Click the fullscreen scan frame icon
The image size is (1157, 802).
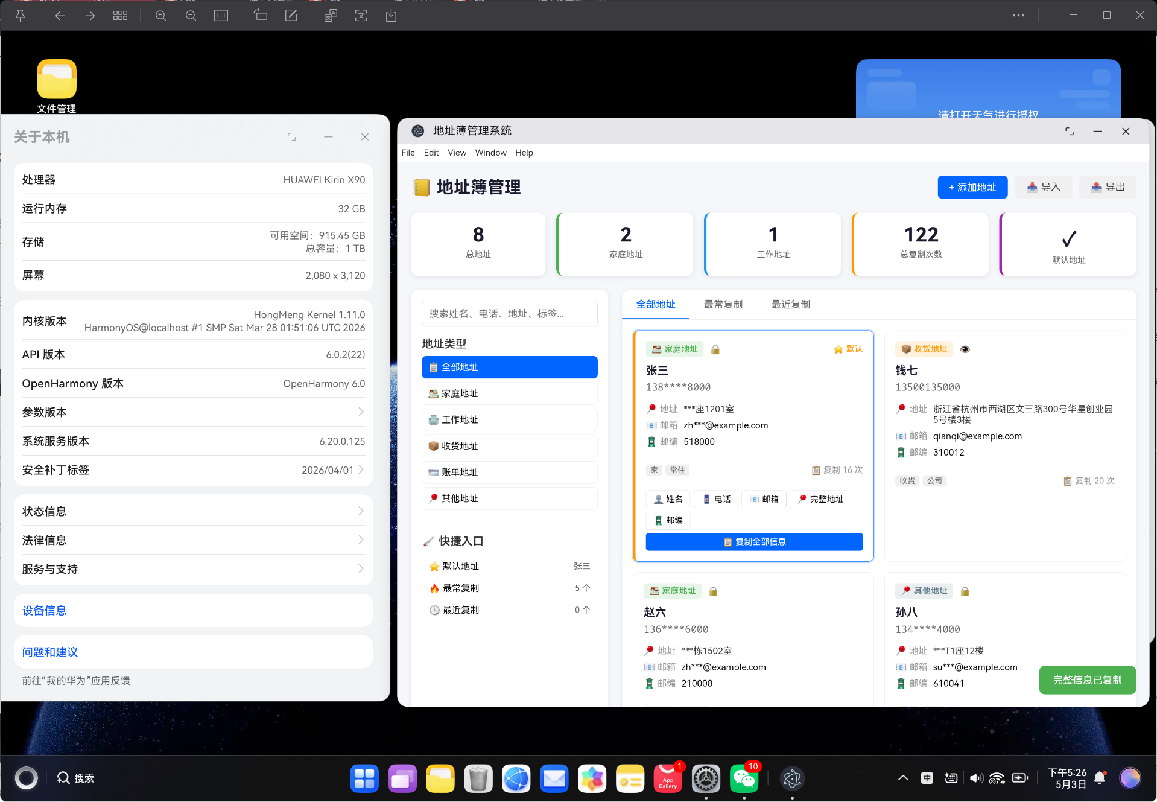(x=361, y=16)
